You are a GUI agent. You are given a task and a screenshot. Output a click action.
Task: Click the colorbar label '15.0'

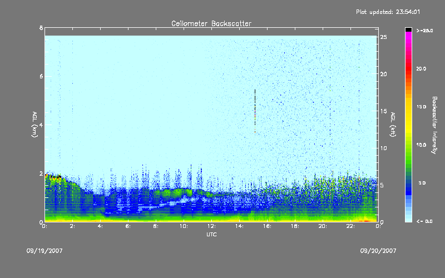(x=421, y=107)
